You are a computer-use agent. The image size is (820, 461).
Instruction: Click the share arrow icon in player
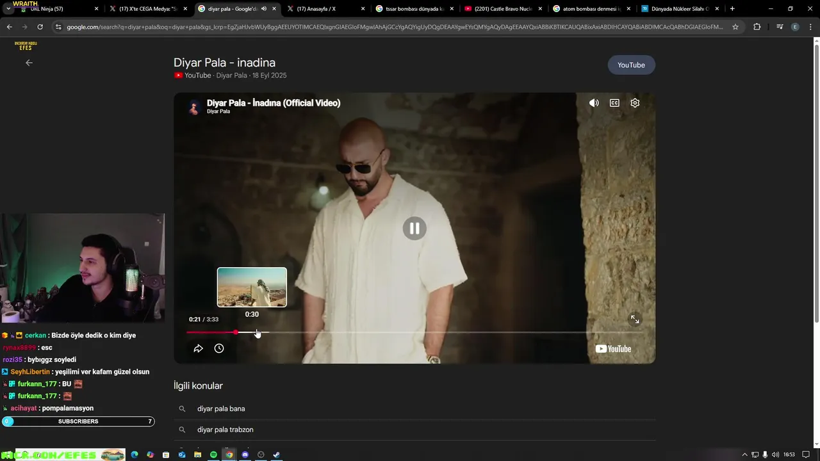(x=198, y=348)
